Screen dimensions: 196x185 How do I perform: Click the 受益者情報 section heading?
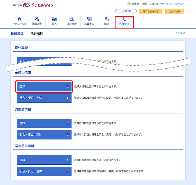(x=23, y=109)
